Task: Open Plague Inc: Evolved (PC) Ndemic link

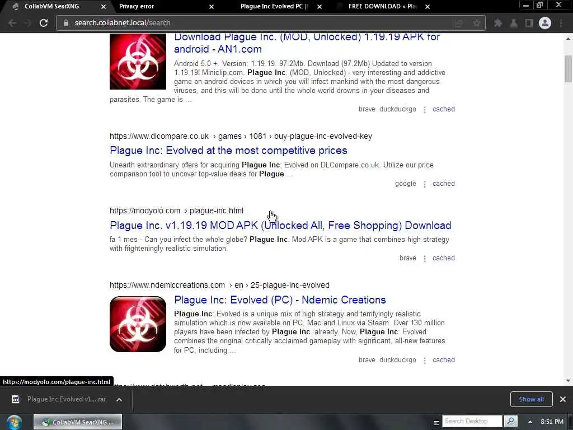Action: coord(280,300)
